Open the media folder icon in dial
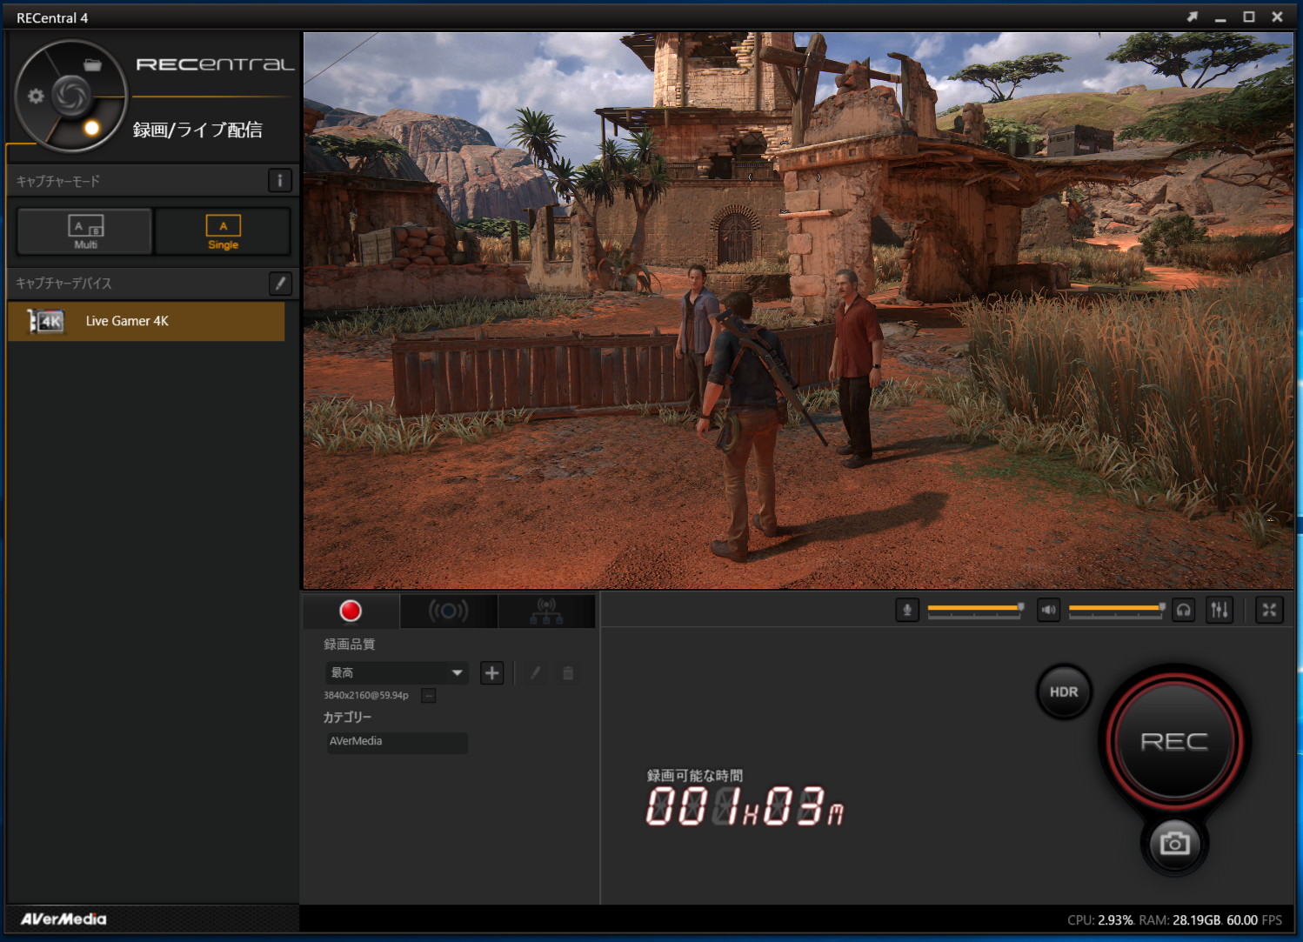The height and width of the screenshot is (942, 1303). pyautogui.click(x=92, y=64)
